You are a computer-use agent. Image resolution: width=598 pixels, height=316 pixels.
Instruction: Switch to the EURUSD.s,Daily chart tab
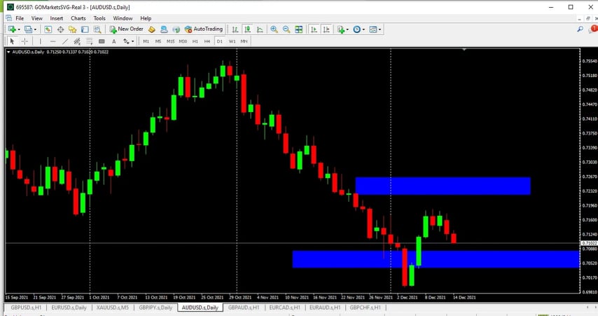pyautogui.click(x=69, y=307)
